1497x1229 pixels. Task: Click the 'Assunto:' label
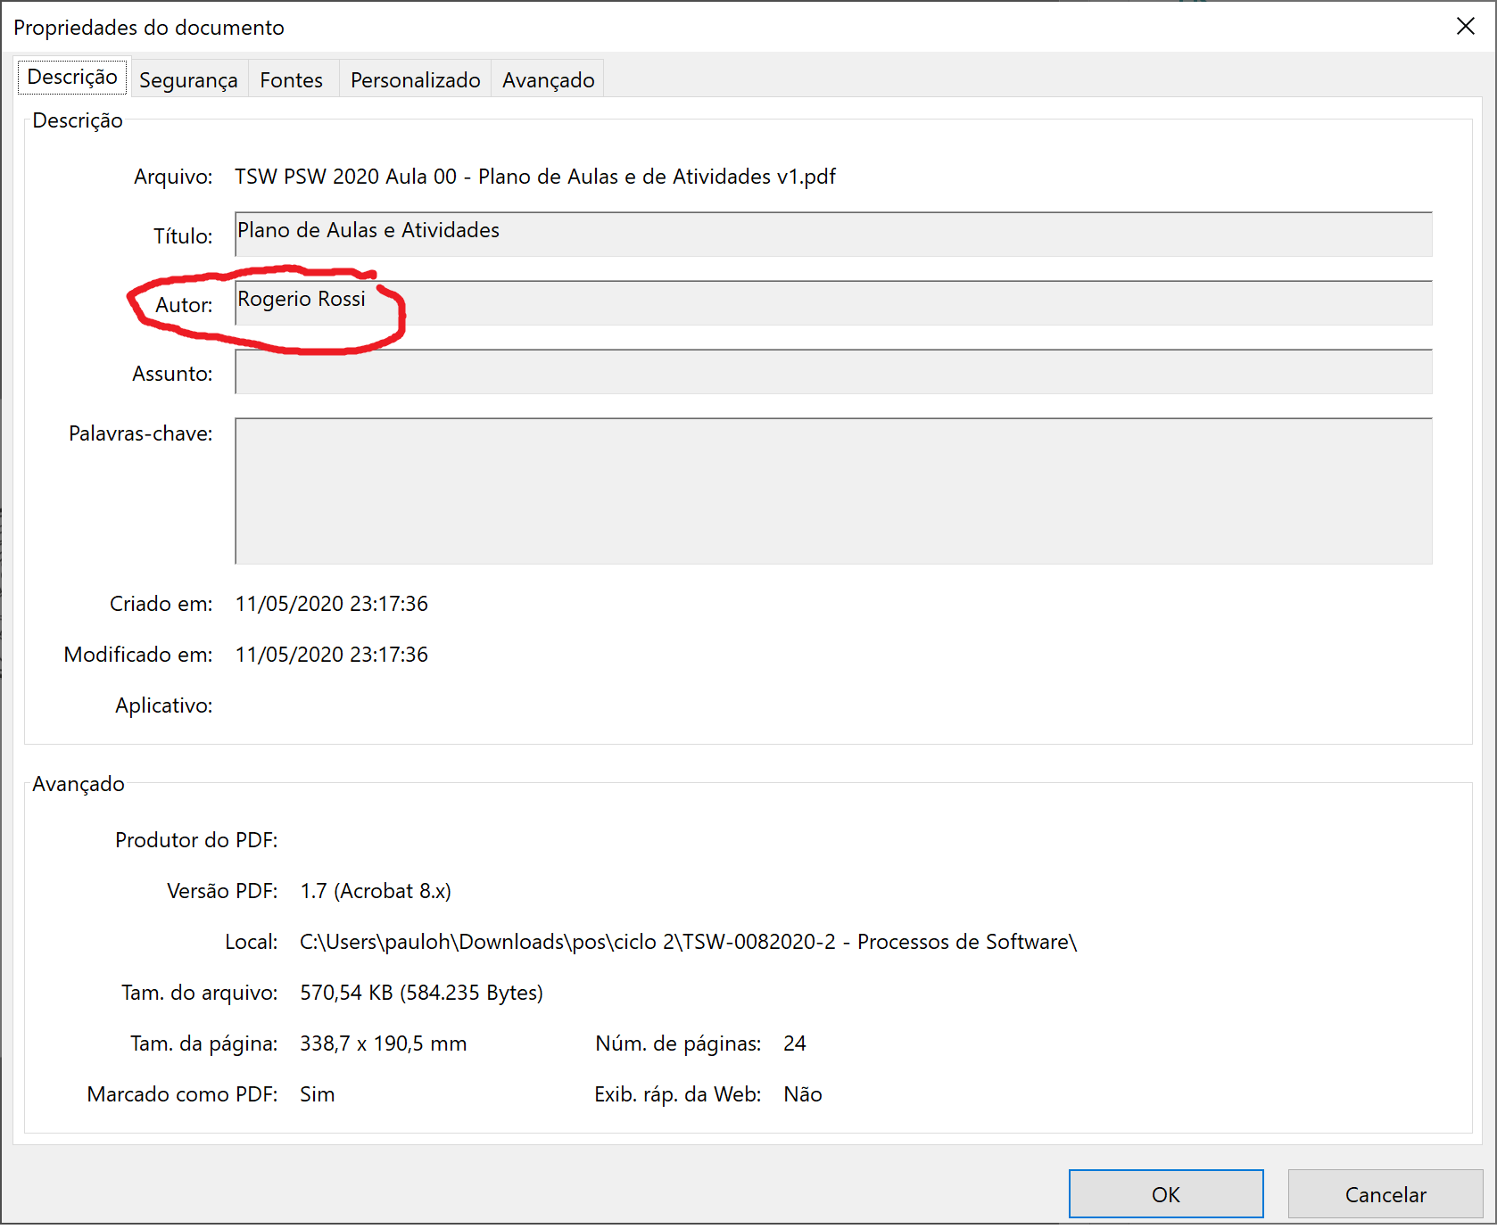click(172, 374)
